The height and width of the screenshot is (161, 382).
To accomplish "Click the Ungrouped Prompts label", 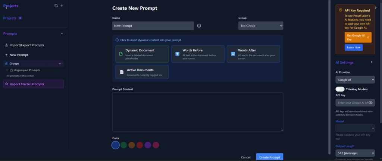I will (x=27, y=70).
